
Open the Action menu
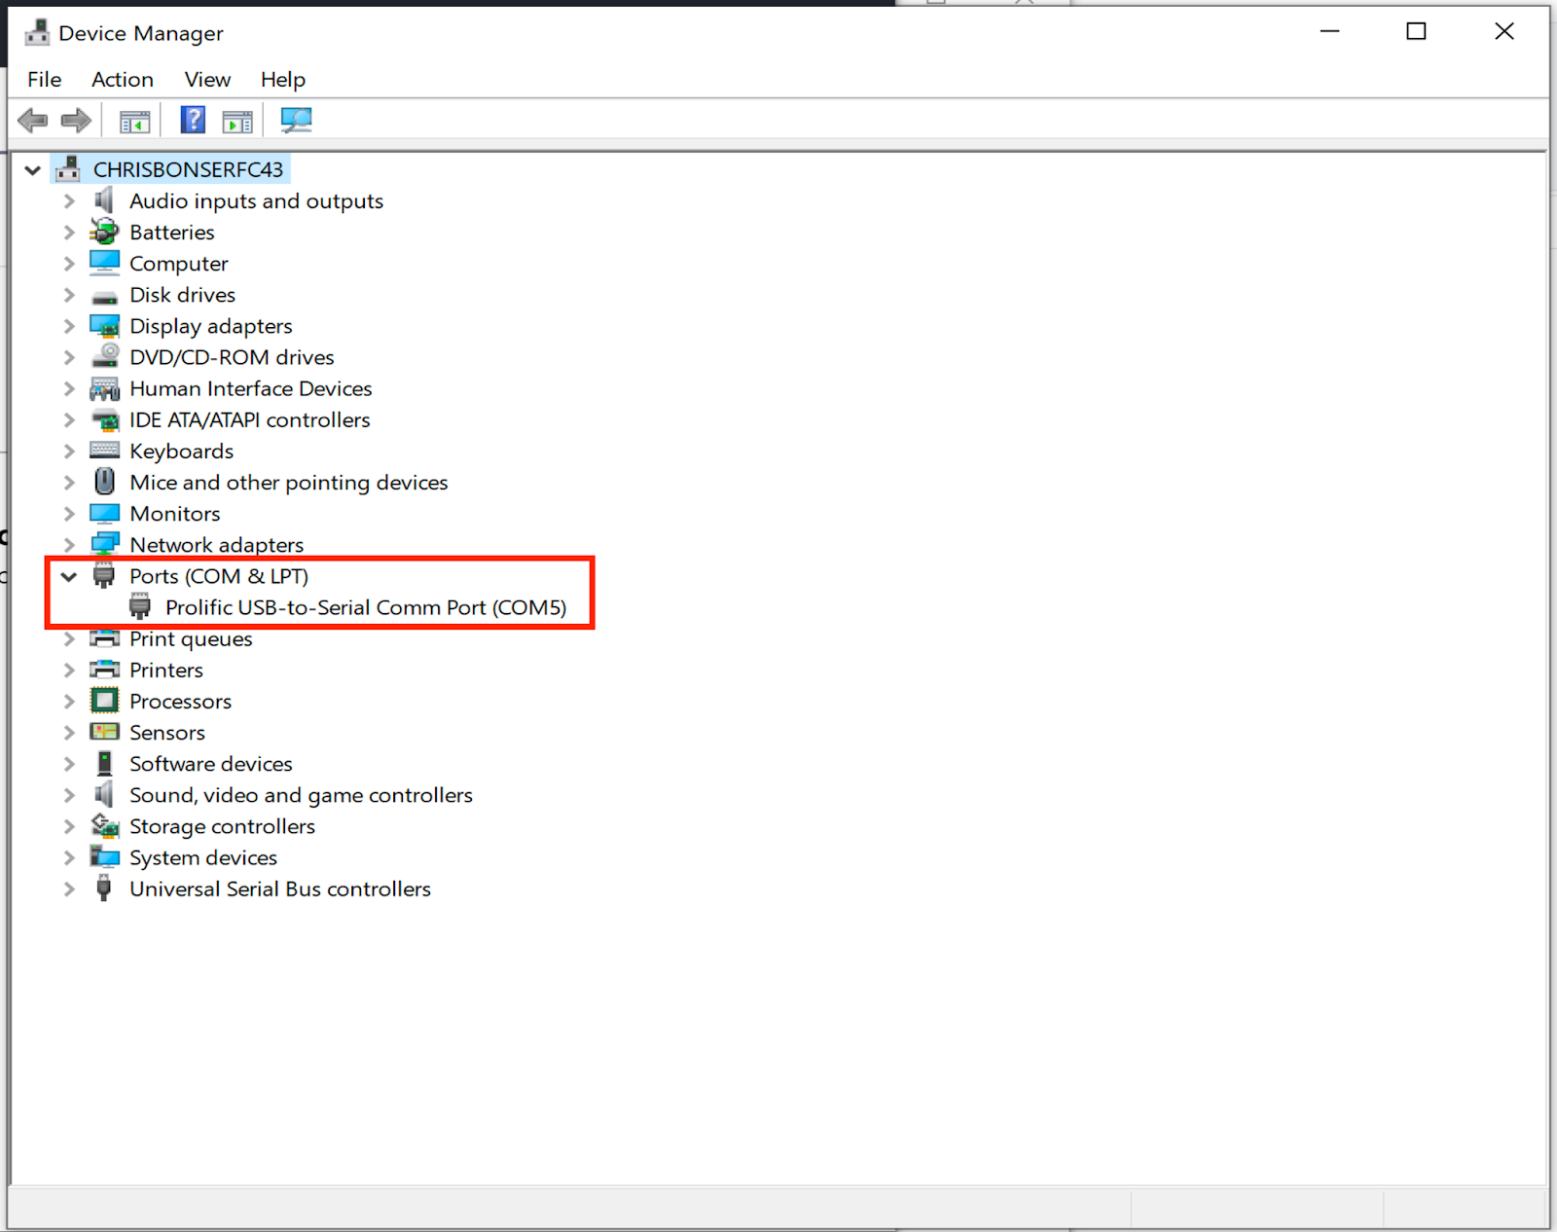tap(122, 79)
